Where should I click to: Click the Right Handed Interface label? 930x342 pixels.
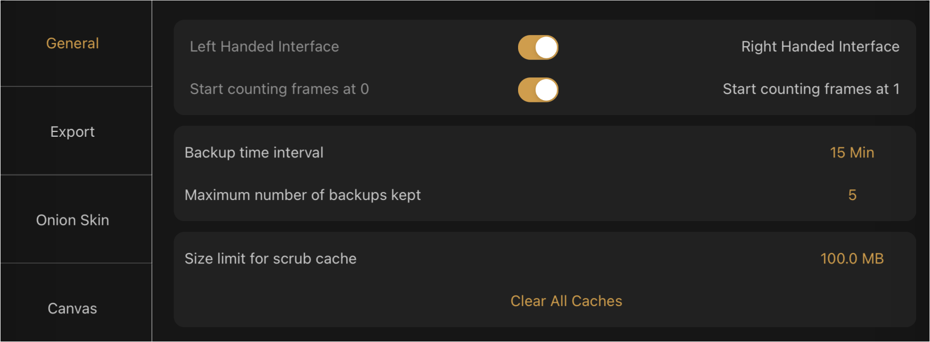coord(820,47)
